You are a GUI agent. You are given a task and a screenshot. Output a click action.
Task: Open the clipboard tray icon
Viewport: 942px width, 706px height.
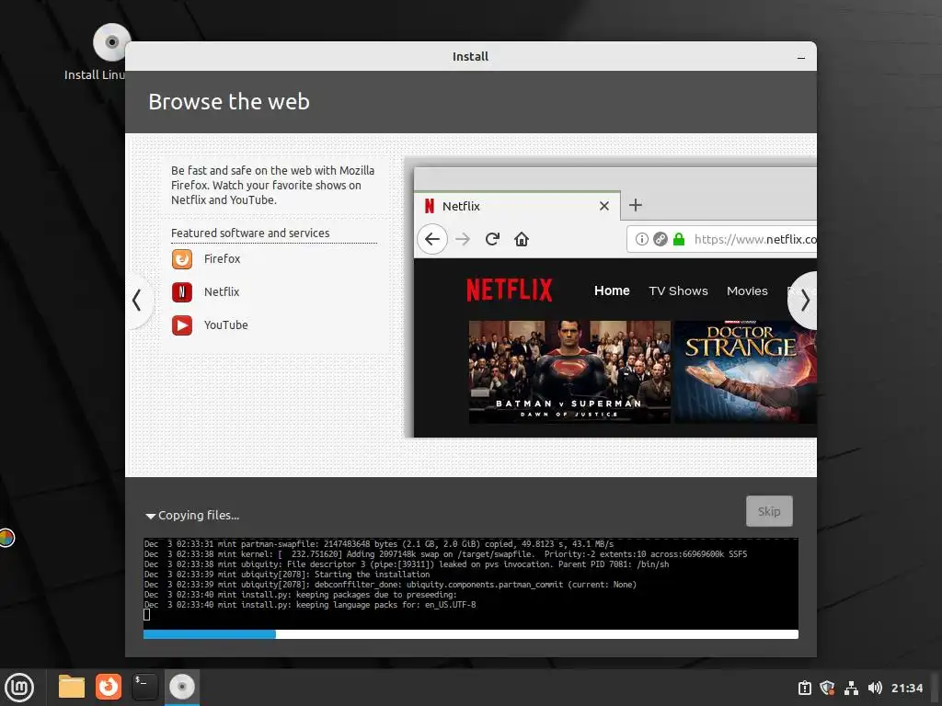click(805, 688)
